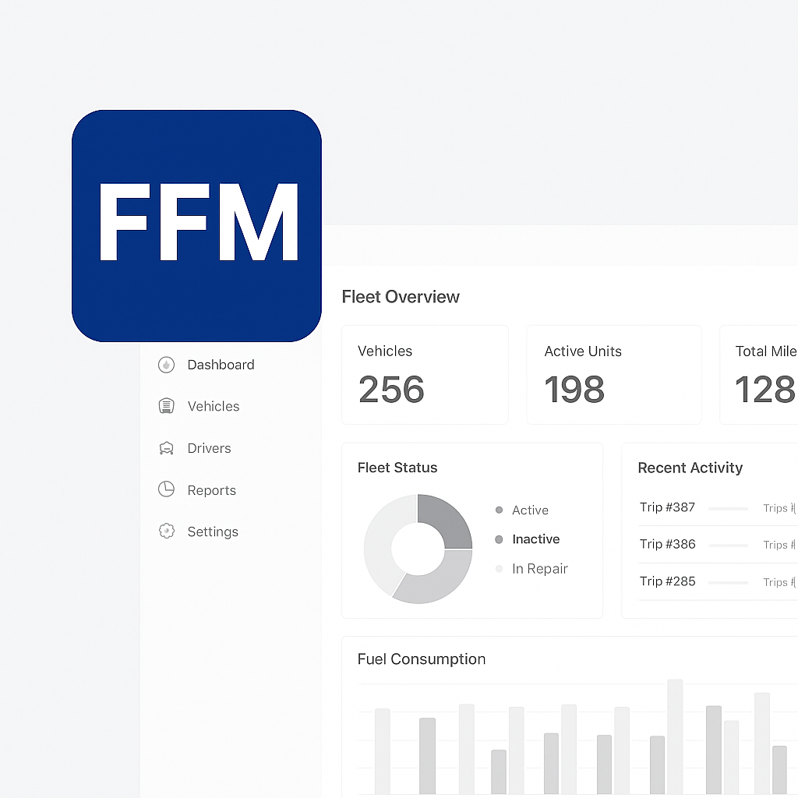Click the Reports pie chart icon
Image resolution: width=798 pixels, height=798 pixels.
coord(166,489)
